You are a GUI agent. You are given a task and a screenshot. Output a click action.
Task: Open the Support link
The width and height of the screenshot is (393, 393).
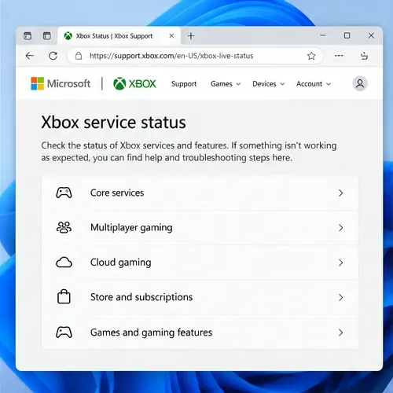coord(184,84)
